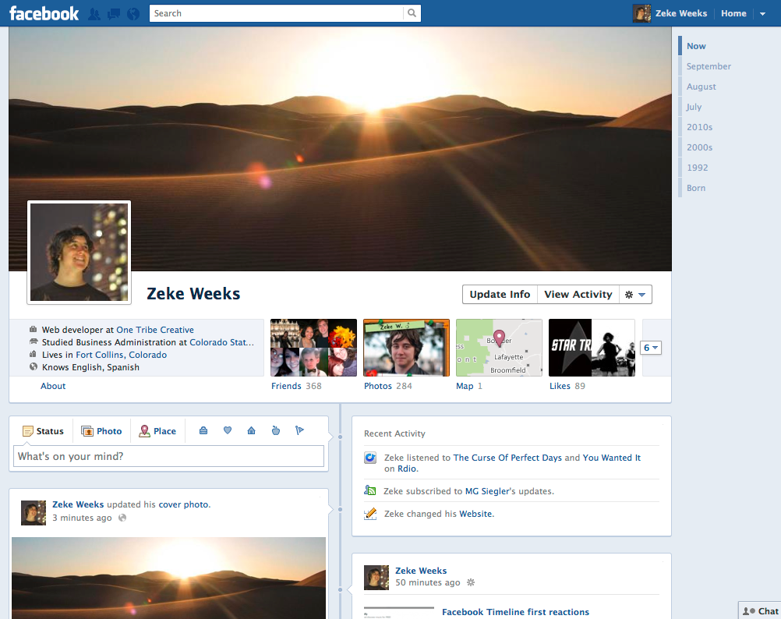Select the Place tab in composer
The width and height of the screenshot is (781, 619).
(x=157, y=431)
